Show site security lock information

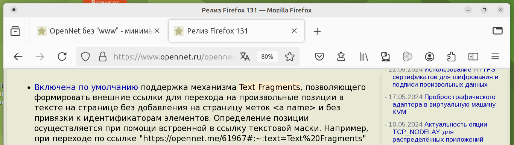tap(102, 57)
